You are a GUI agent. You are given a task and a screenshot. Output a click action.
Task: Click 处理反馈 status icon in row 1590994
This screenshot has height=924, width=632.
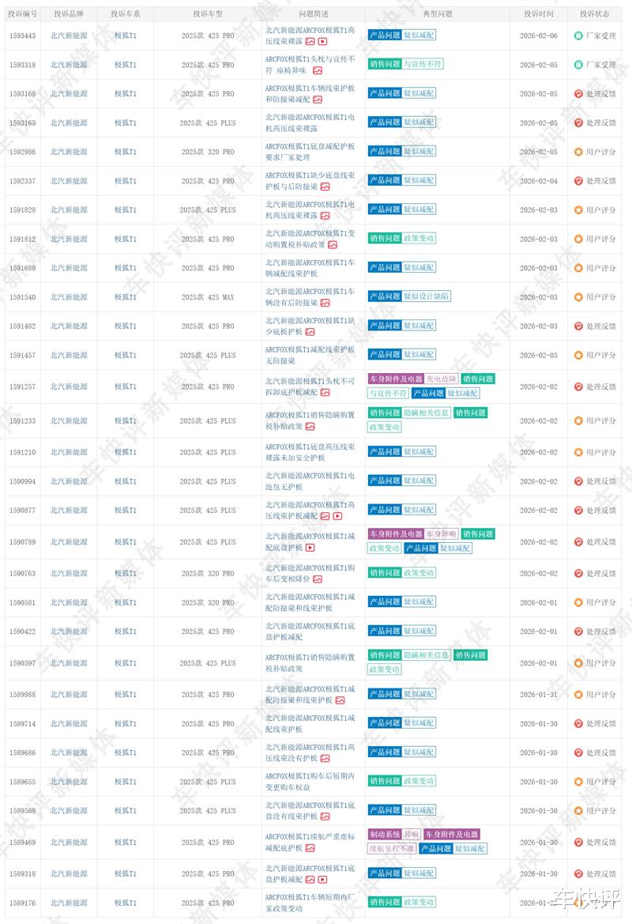[578, 481]
